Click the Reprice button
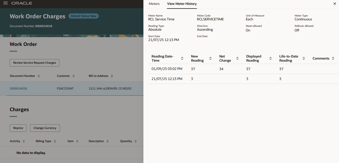 point(18,128)
